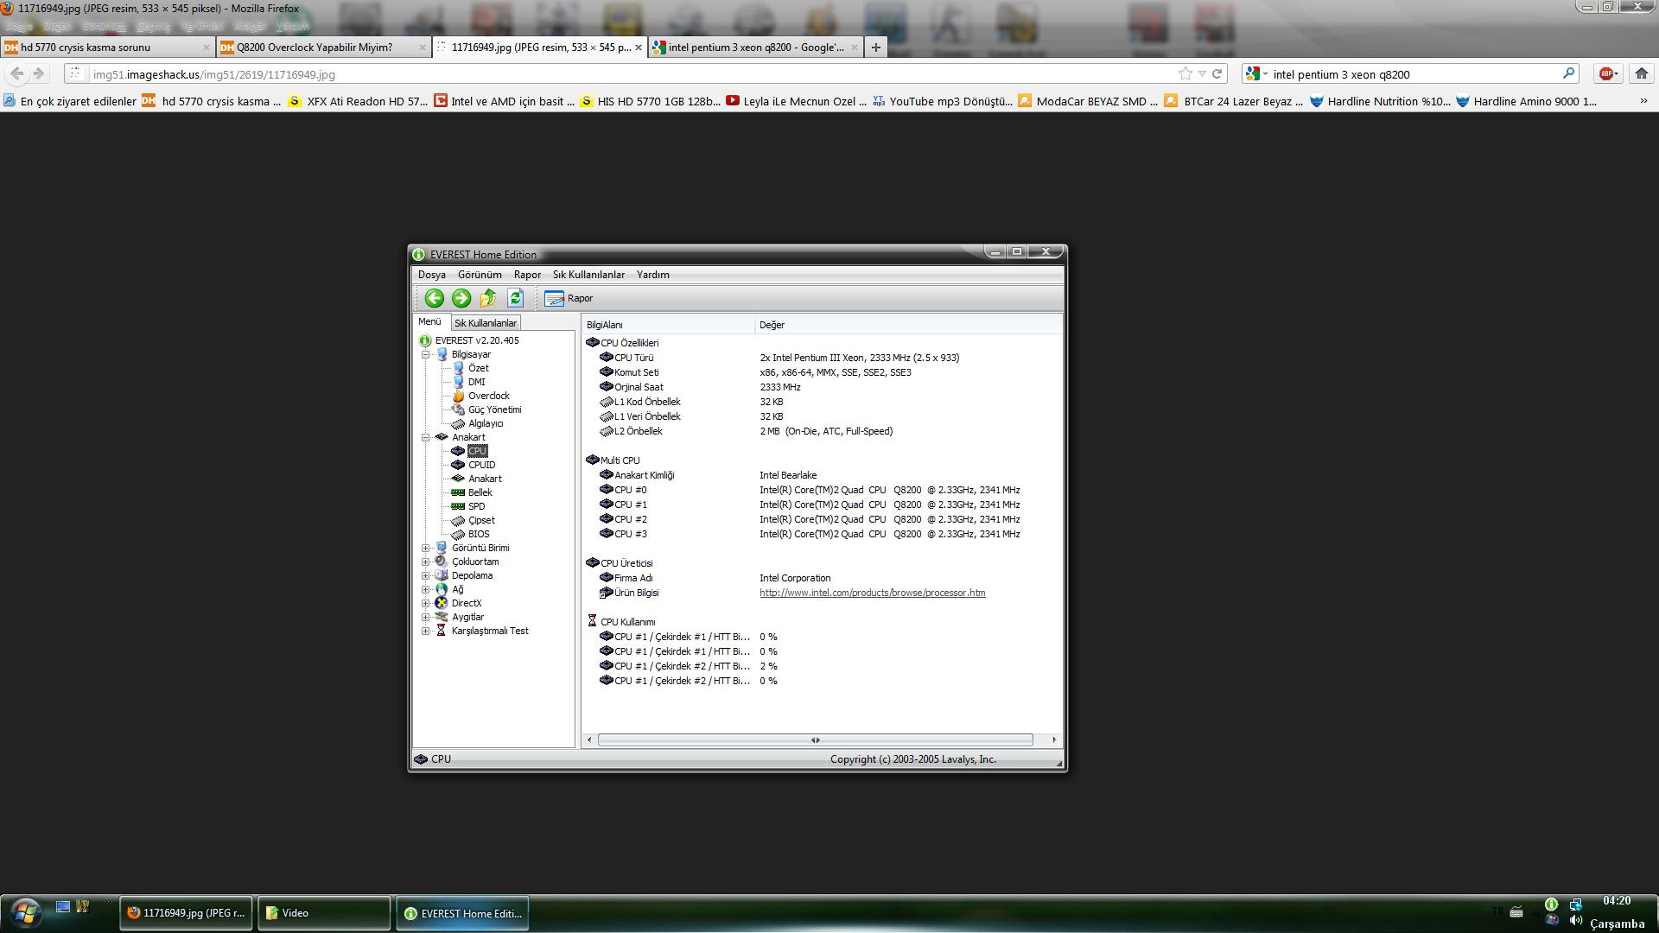Switch to the Google 'intel pentium 3 xeon' tab
1659x933 pixels.
(x=756, y=48)
